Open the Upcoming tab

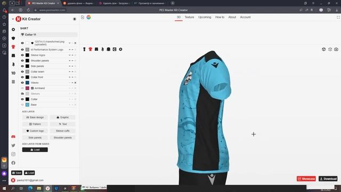click(x=205, y=17)
